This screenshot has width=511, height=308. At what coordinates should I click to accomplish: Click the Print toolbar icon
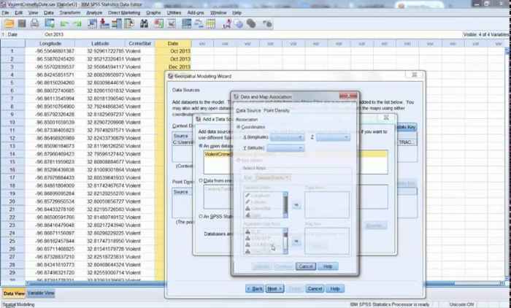point(35,23)
